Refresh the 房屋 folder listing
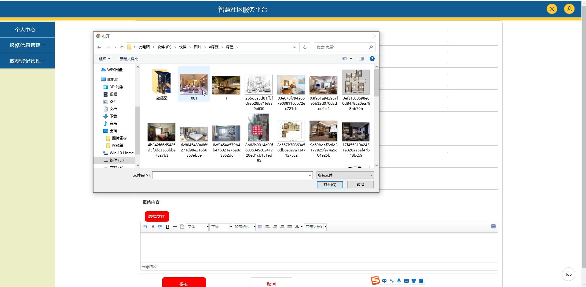The image size is (586, 287). [305, 47]
